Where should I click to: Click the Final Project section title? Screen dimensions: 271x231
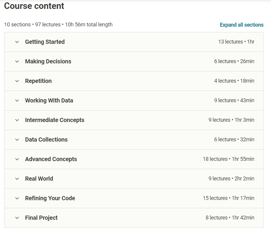(41, 218)
